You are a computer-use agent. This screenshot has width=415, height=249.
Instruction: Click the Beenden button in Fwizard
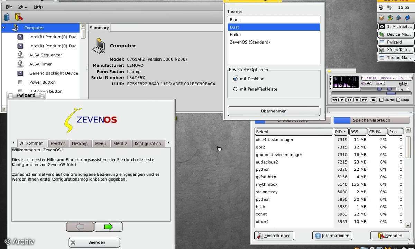(x=94, y=242)
